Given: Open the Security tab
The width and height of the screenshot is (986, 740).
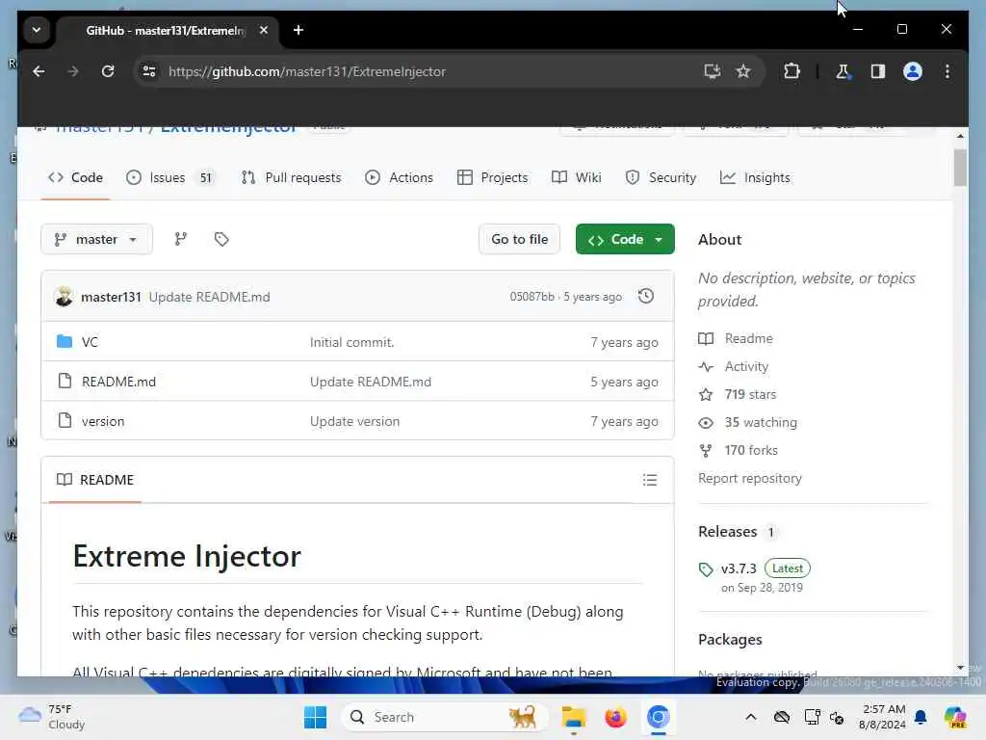Looking at the screenshot, I should tap(661, 177).
